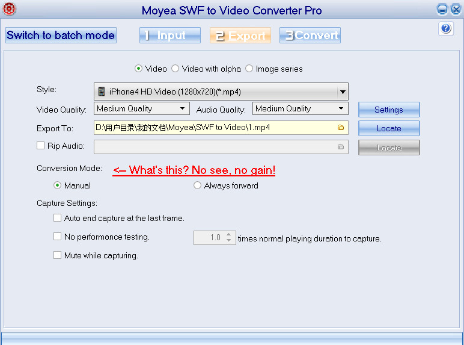This screenshot has width=464, height=345.
Task: Open the What's this conversion mode link
Action: pos(194,170)
